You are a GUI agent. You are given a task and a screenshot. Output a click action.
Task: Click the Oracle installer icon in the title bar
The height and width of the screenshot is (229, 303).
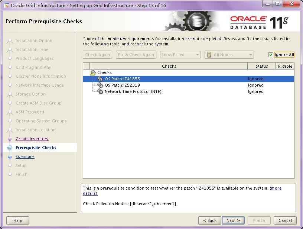6,6
